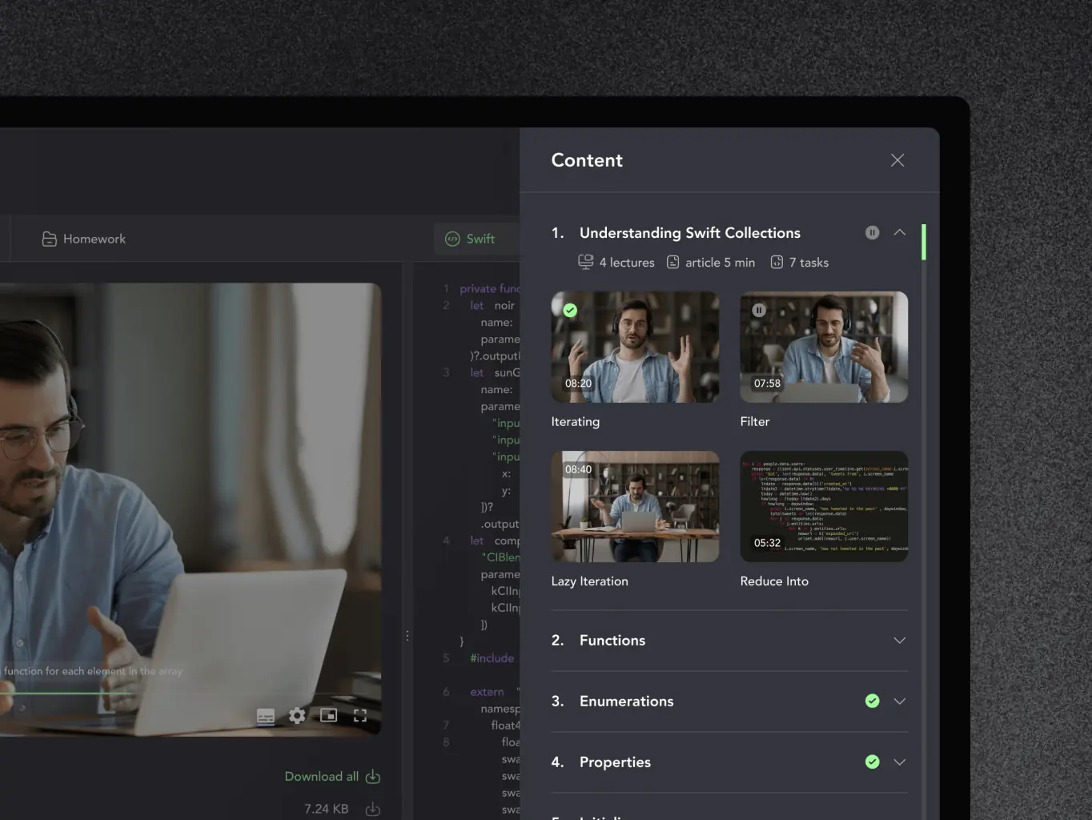Click pause status on Understanding Swift Collections
This screenshot has height=820, width=1092.
tap(872, 233)
